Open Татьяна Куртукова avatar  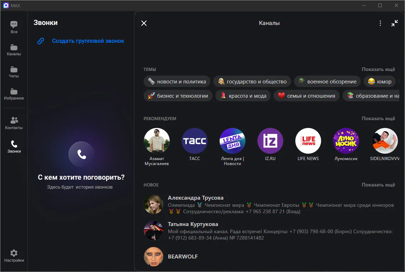[x=154, y=231]
